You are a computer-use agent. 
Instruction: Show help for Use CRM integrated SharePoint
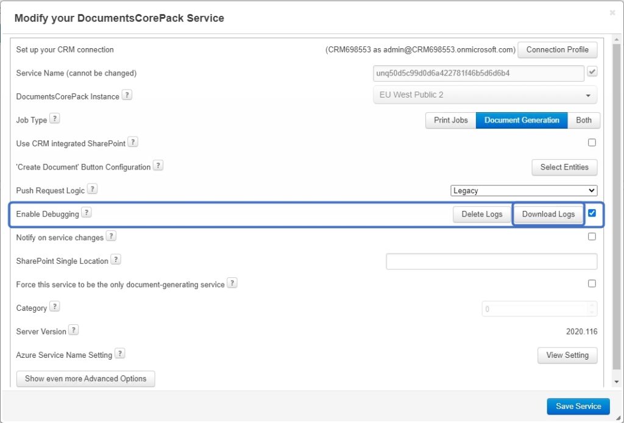(133, 142)
